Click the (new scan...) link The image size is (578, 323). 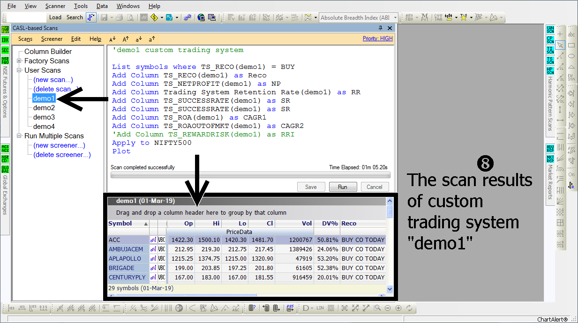pos(53,80)
